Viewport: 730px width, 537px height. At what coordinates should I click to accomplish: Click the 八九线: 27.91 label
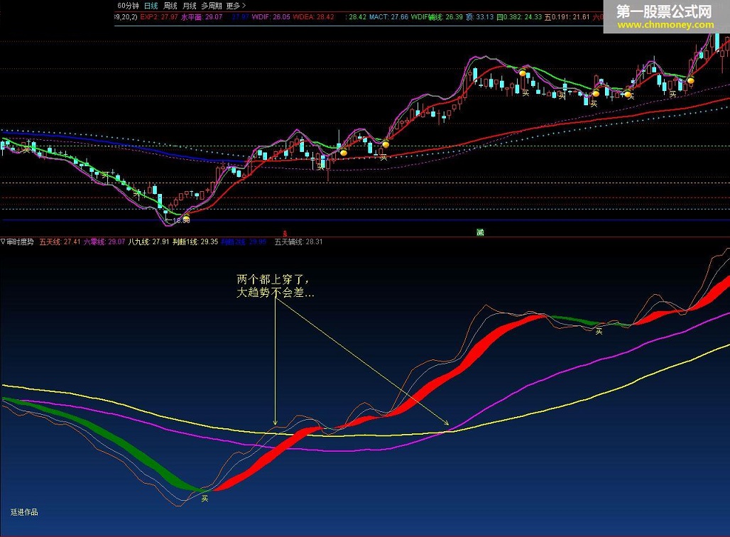click(148, 242)
